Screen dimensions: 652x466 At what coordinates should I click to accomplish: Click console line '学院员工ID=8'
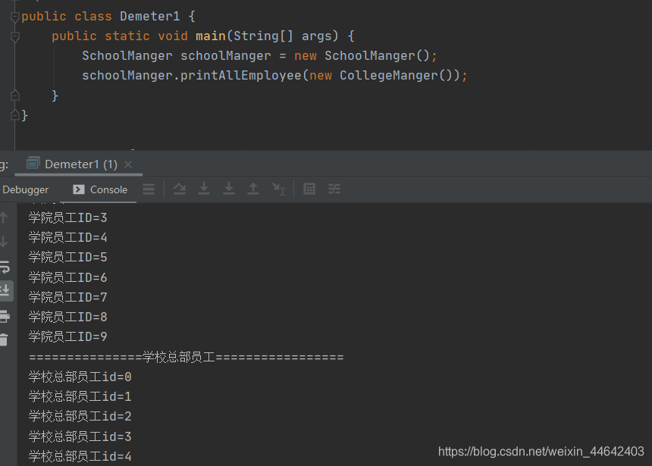coord(67,317)
